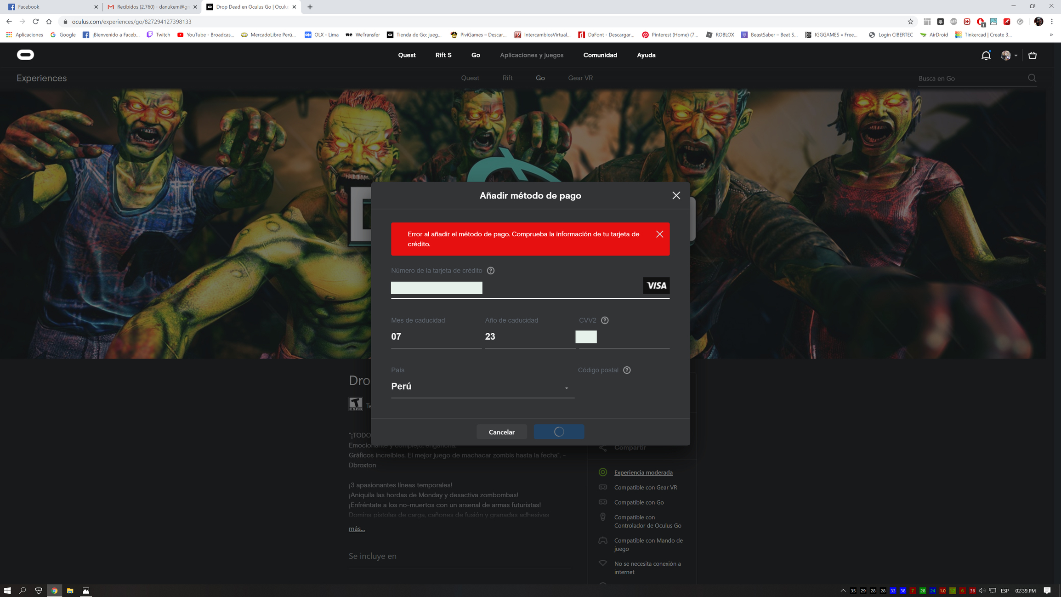Image resolution: width=1061 pixels, height=597 pixels.
Task: Show more bookmarks overflow chevron
Action: pyautogui.click(x=1051, y=35)
